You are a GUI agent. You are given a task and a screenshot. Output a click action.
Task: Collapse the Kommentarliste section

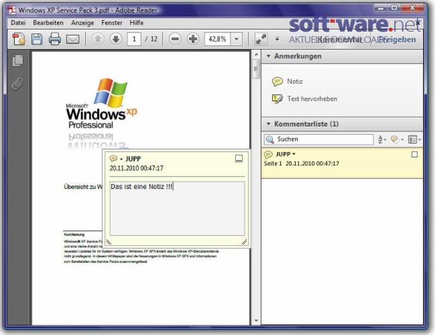pyautogui.click(x=268, y=124)
